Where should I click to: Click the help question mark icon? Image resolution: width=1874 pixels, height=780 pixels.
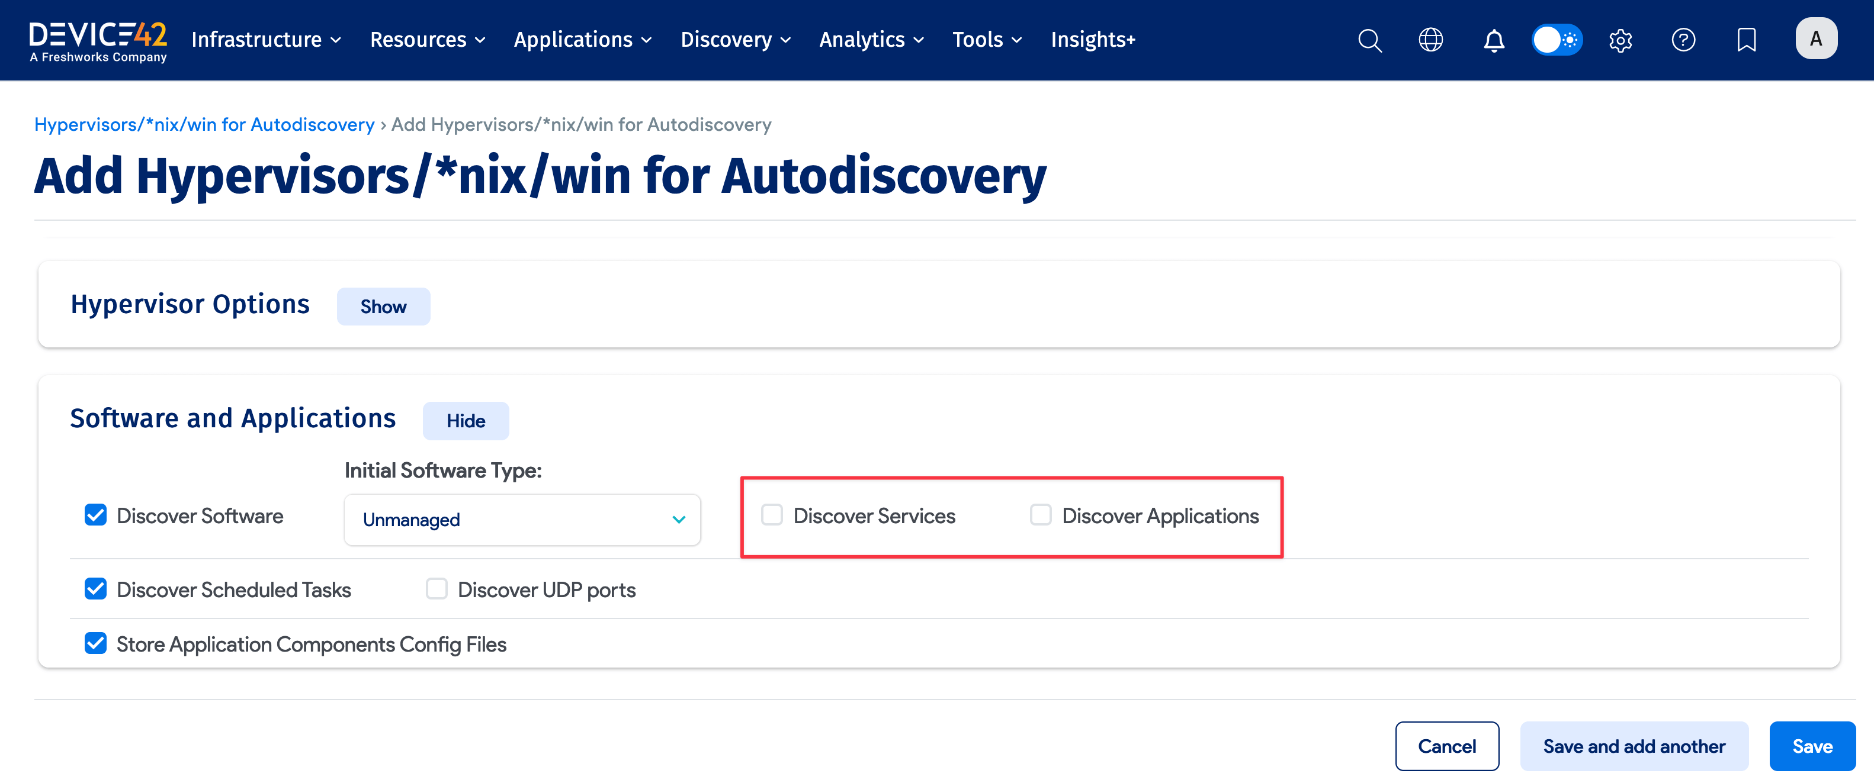[1683, 40]
